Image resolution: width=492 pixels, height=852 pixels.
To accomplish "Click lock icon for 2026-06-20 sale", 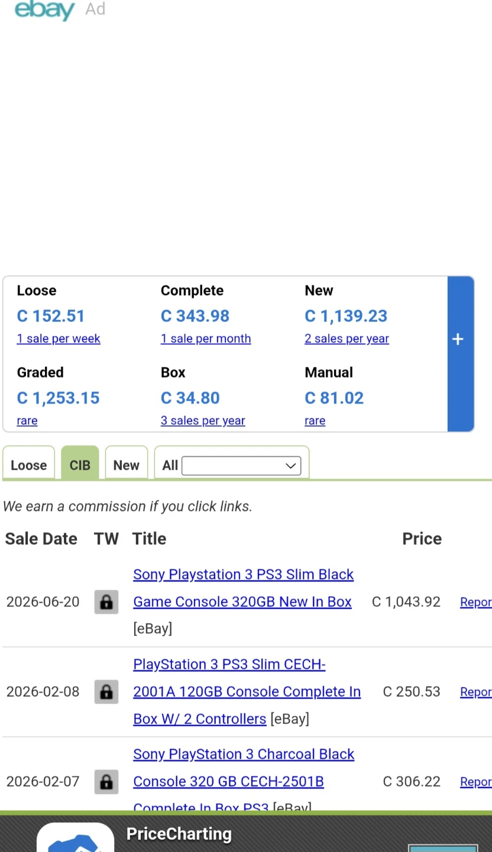I will click(106, 602).
